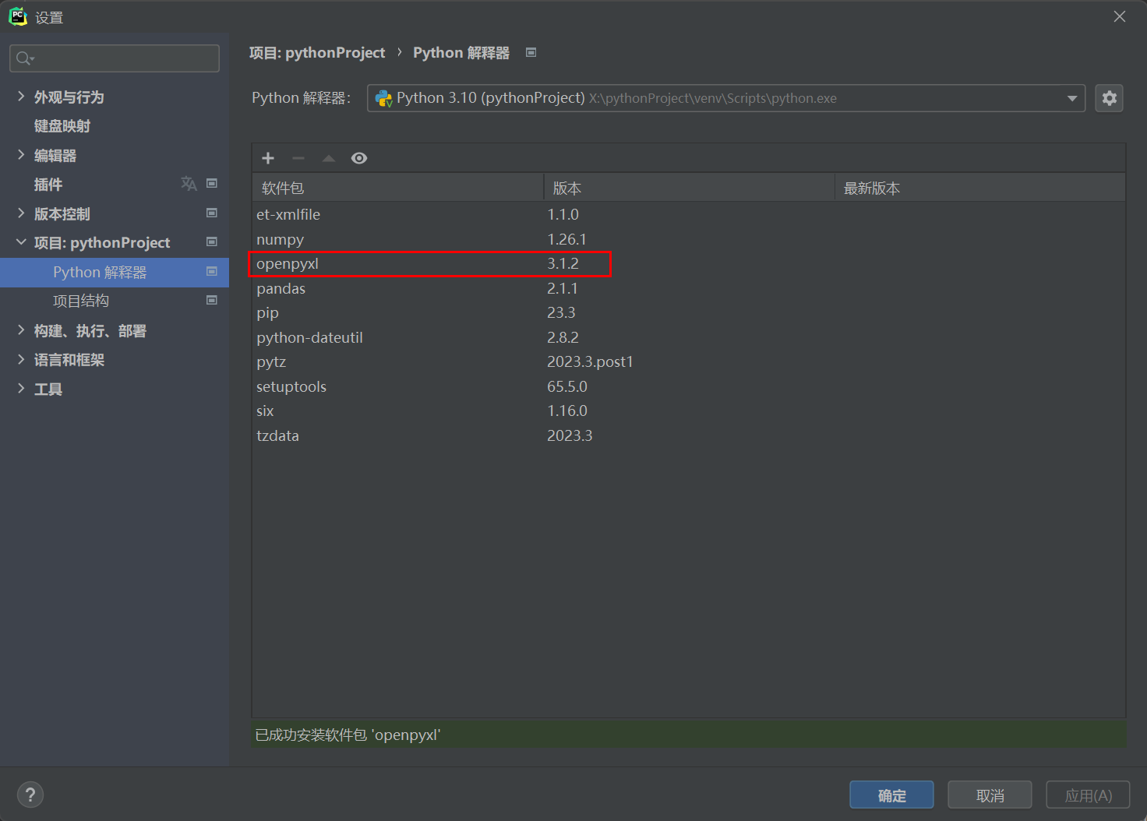Collapse the 项目: pythonProject section
1147x821 pixels.
pyautogui.click(x=21, y=242)
